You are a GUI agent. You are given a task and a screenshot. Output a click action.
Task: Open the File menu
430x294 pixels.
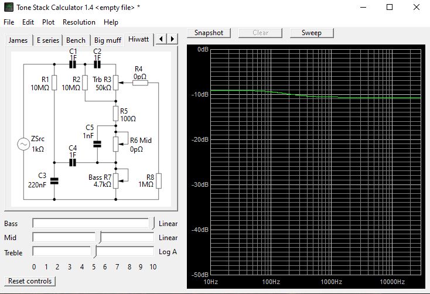(9, 22)
